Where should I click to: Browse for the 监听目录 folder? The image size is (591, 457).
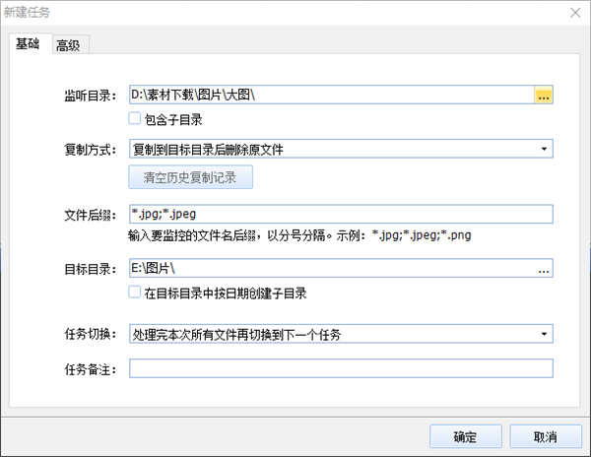(x=544, y=96)
